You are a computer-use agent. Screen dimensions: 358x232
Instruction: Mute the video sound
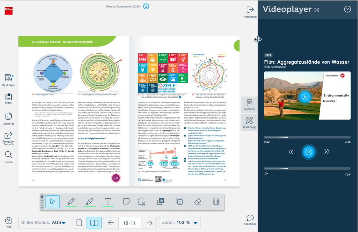(x=266, y=174)
